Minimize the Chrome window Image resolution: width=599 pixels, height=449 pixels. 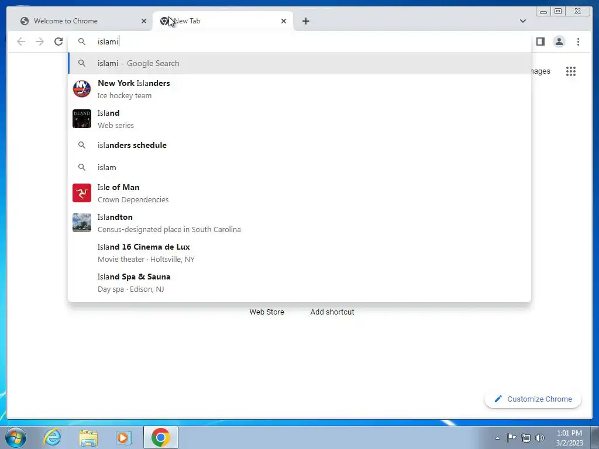pos(543,12)
